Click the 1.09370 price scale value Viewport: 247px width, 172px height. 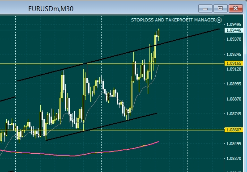234,39
